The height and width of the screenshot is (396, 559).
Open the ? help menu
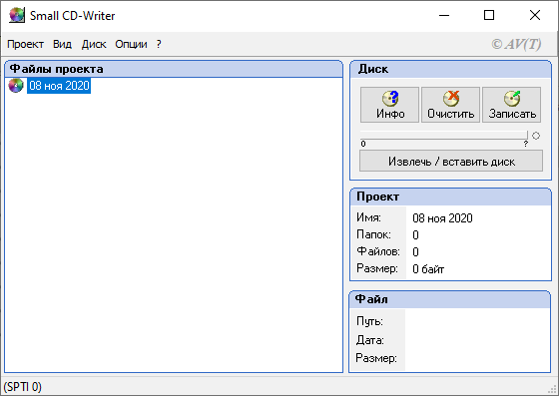159,44
